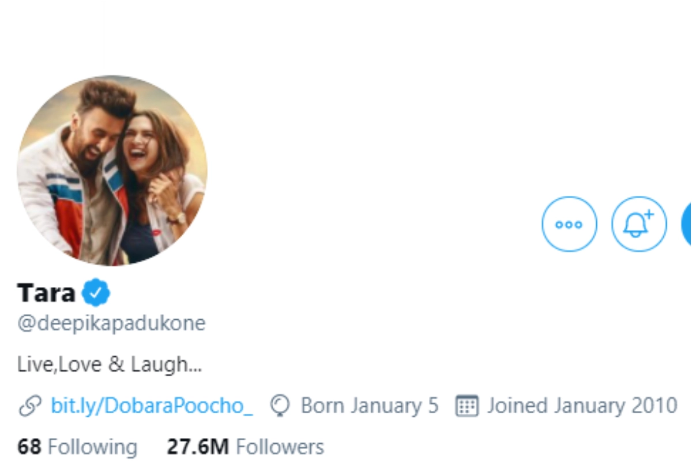This screenshot has height=461, width=692.
Task: Click the Born January 5 text
Action: (369, 406)
